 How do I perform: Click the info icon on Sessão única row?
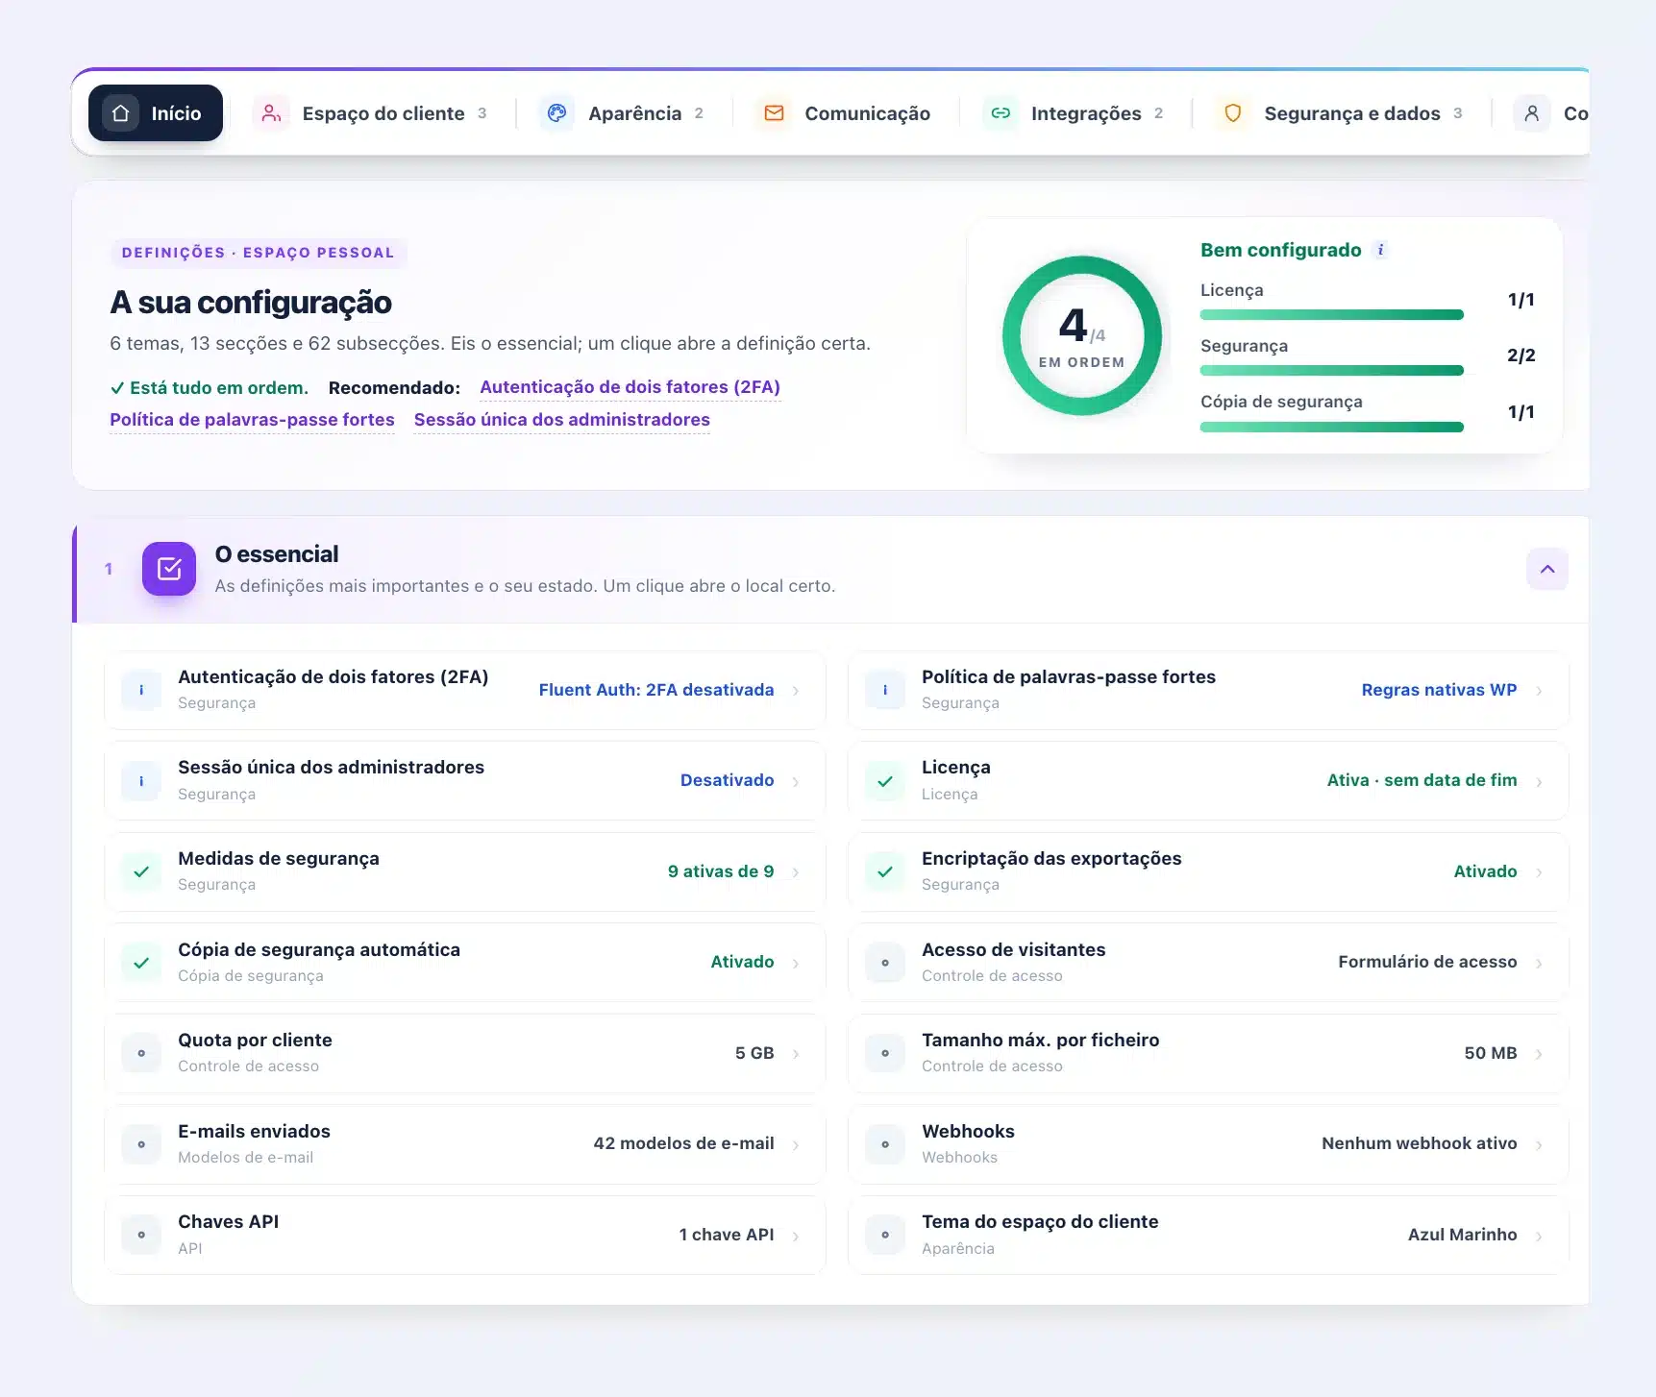coord(141,781)
